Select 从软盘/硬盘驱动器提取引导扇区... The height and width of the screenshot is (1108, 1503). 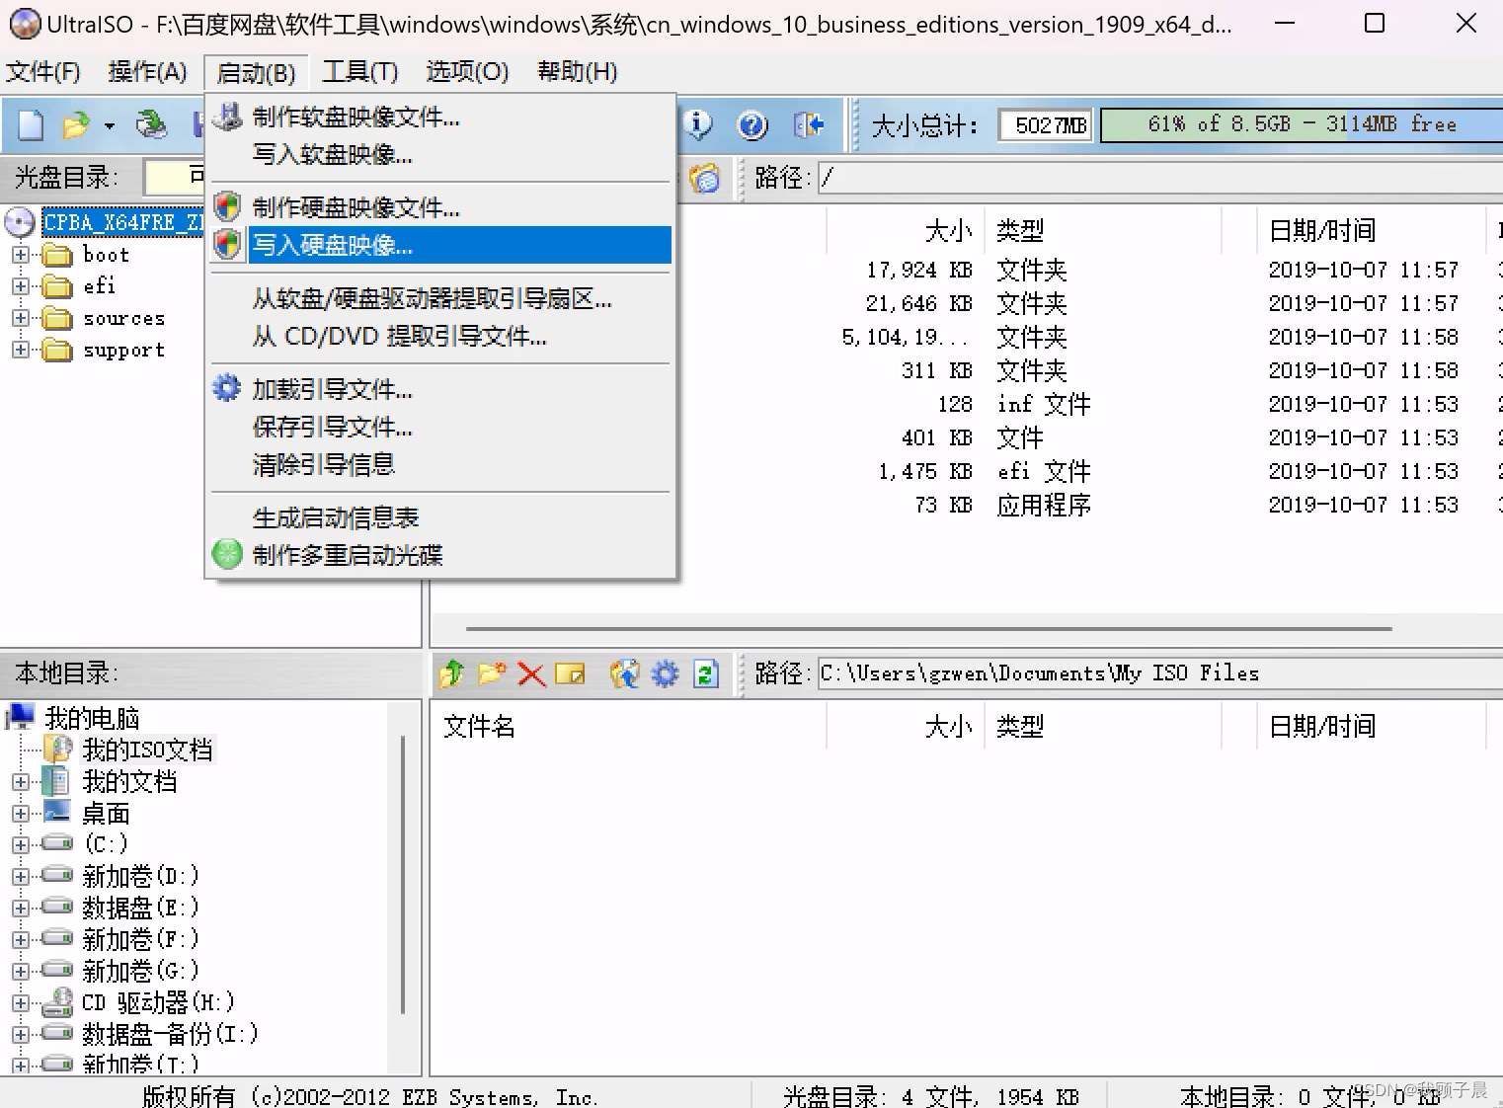click(440, 299)
